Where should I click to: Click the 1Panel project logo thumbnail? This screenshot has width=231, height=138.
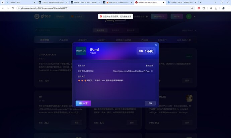81,51
